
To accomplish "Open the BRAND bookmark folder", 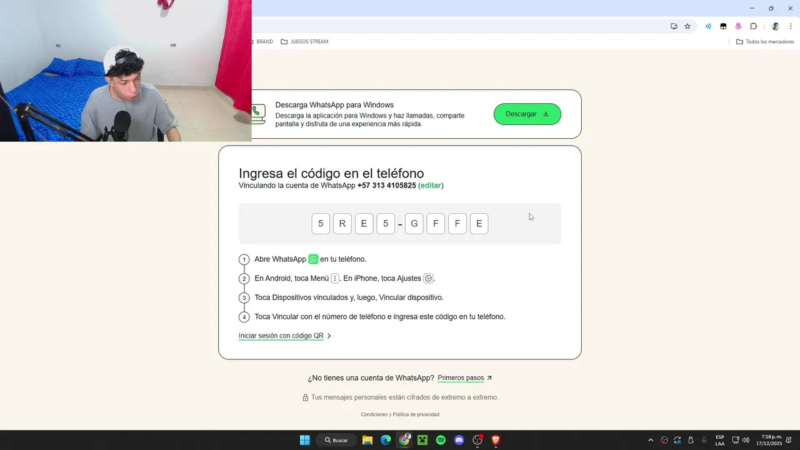I will tap(262, 42).
